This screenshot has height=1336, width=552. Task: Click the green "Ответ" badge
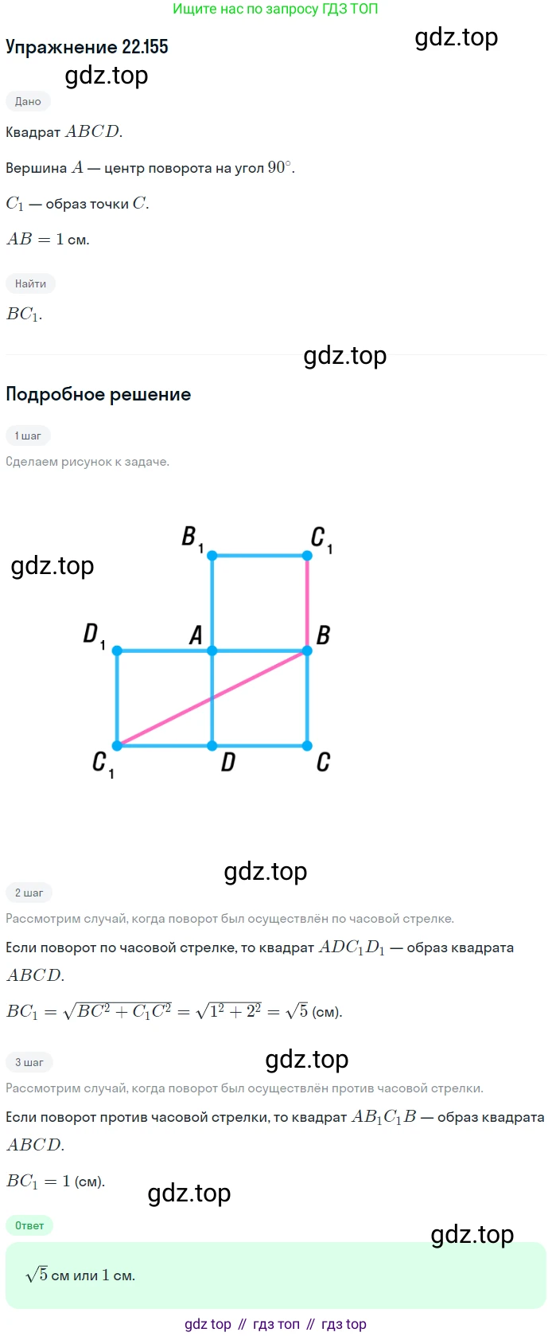[x=29, y=1225]
